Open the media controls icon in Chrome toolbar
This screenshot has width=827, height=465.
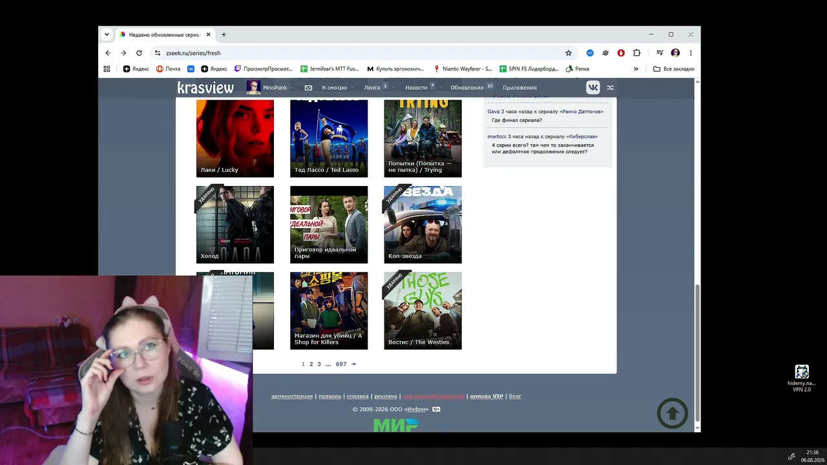(x=660, y=53)
